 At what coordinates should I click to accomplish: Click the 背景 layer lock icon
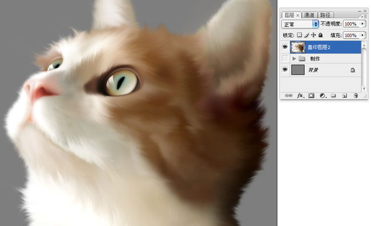coord(353,70)
